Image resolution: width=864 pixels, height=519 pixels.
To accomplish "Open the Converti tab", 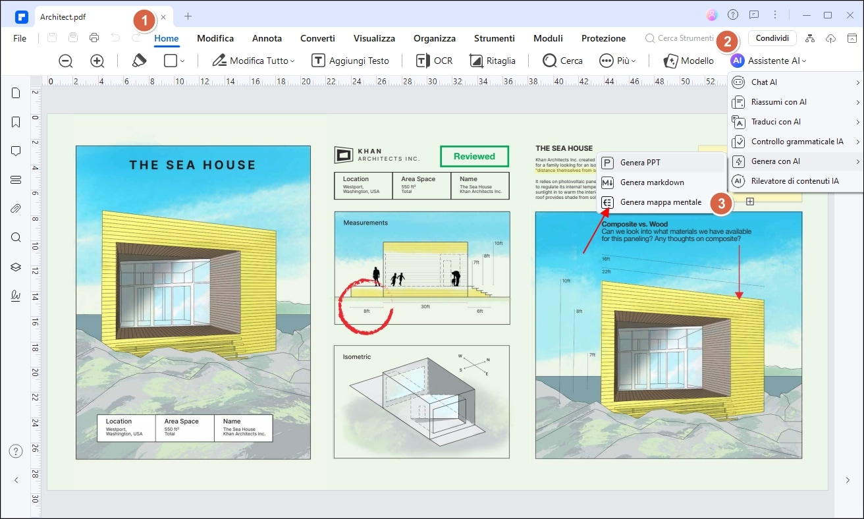I will coord(317,38).
